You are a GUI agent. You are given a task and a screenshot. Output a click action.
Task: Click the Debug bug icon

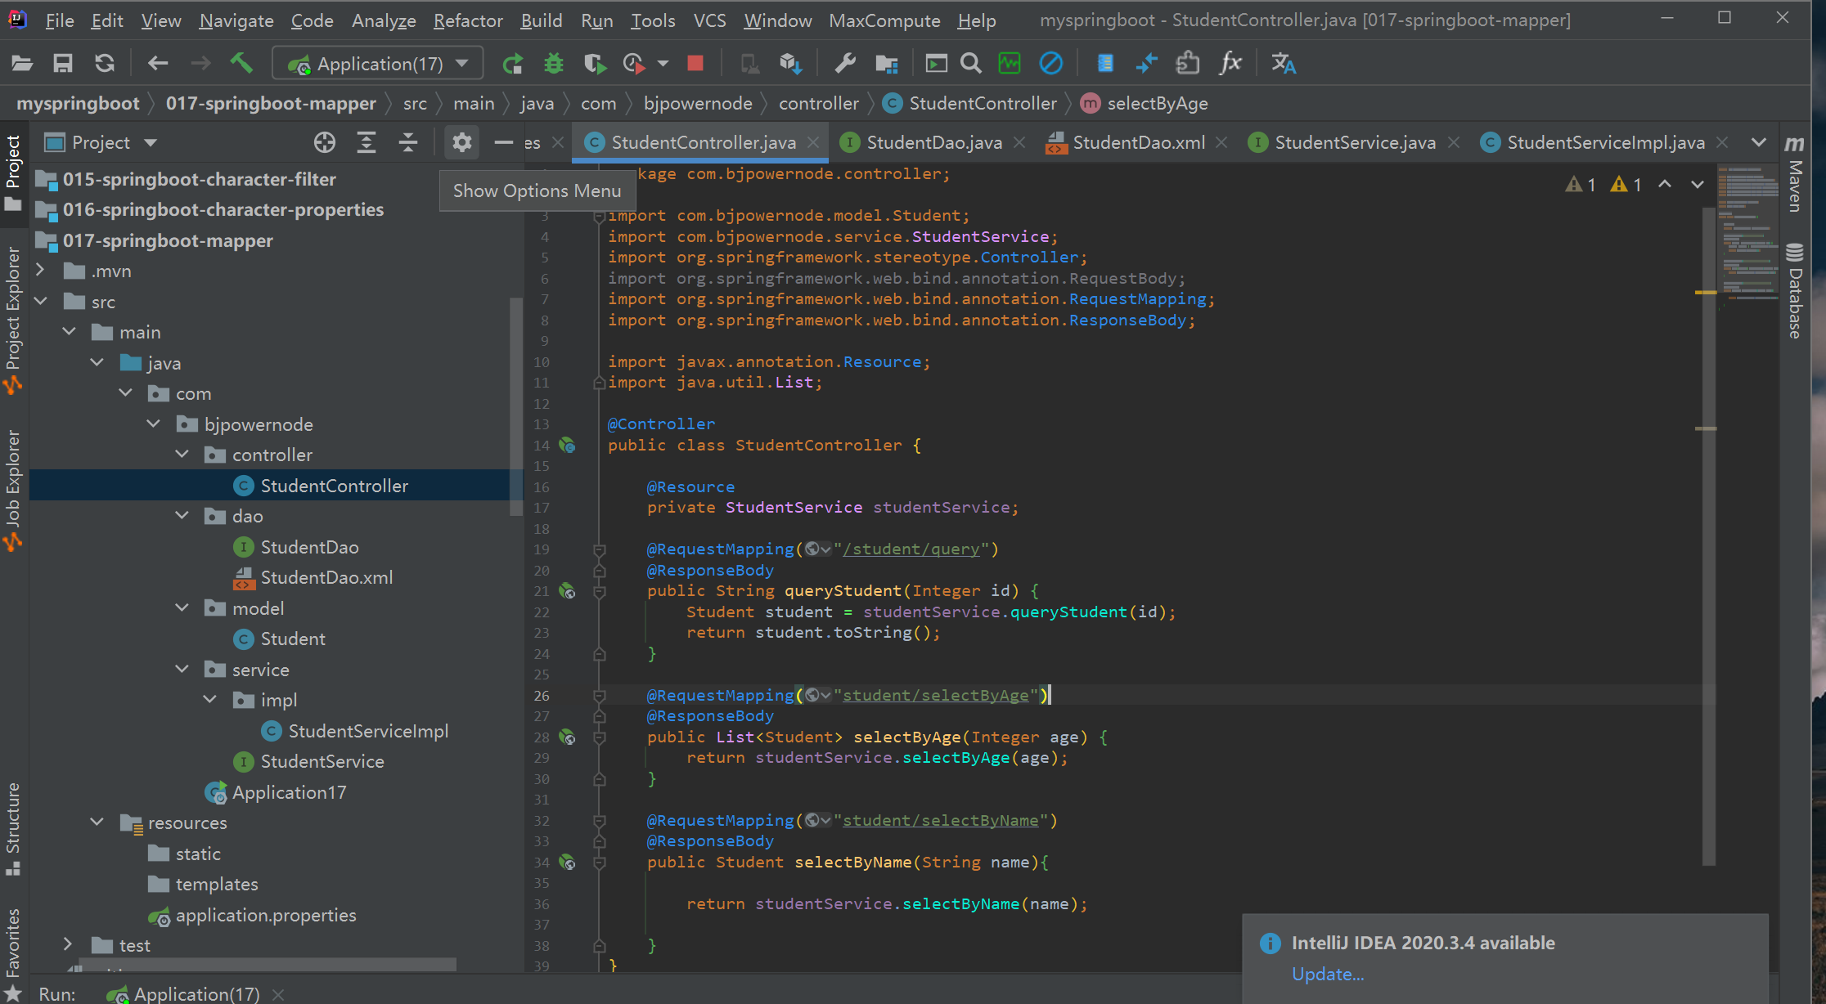click(554, 63)
